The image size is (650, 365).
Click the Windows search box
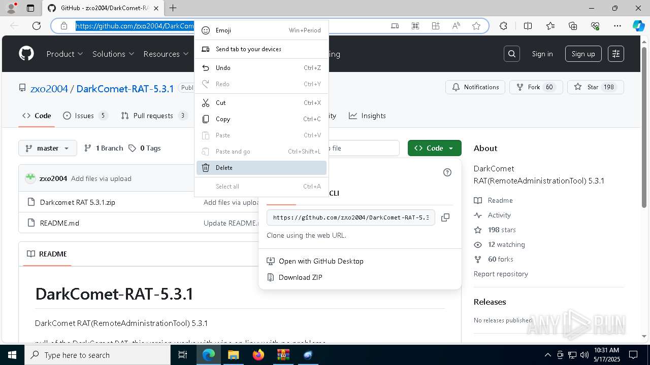tap(97, 355)
